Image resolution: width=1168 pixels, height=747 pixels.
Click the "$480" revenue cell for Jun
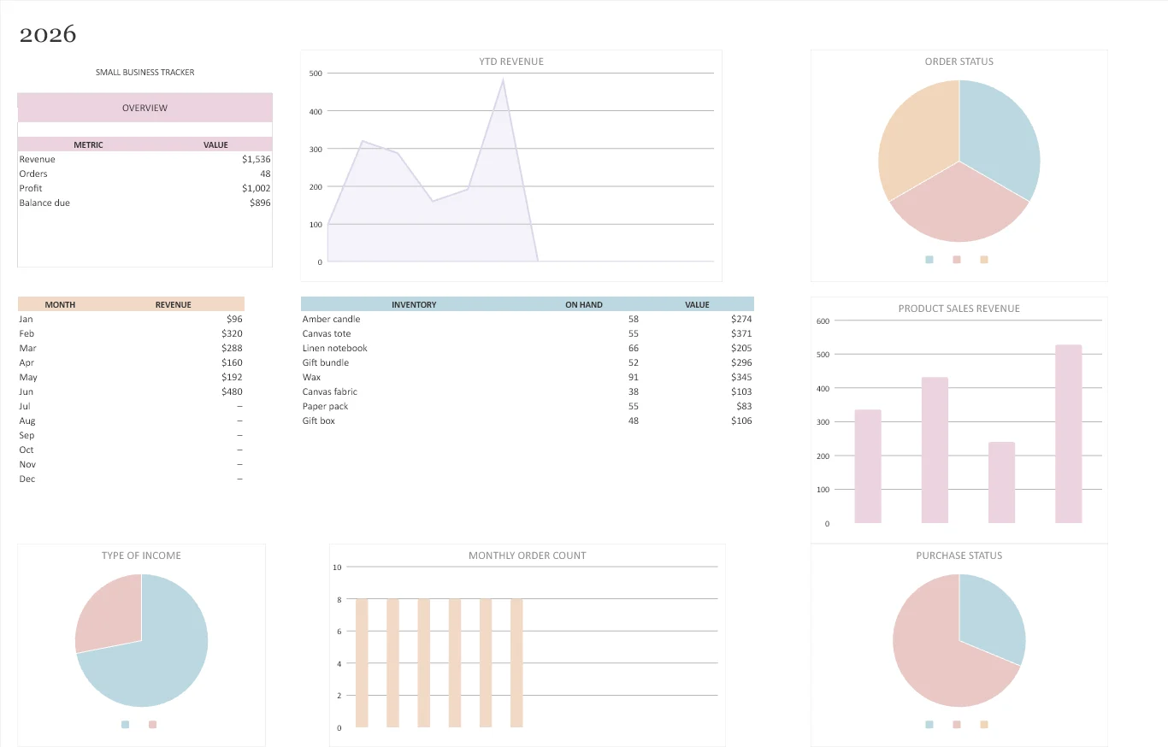click(x=232, y=391)
